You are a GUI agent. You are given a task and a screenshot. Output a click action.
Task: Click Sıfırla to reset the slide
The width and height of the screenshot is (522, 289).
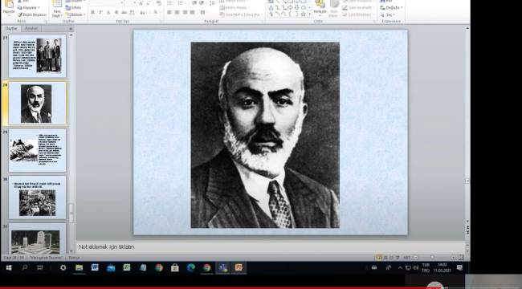click(x=74, y=8)
